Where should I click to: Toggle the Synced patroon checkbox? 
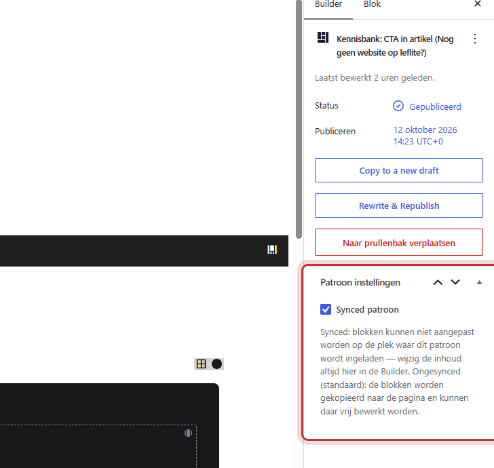(x=326, y=309)
